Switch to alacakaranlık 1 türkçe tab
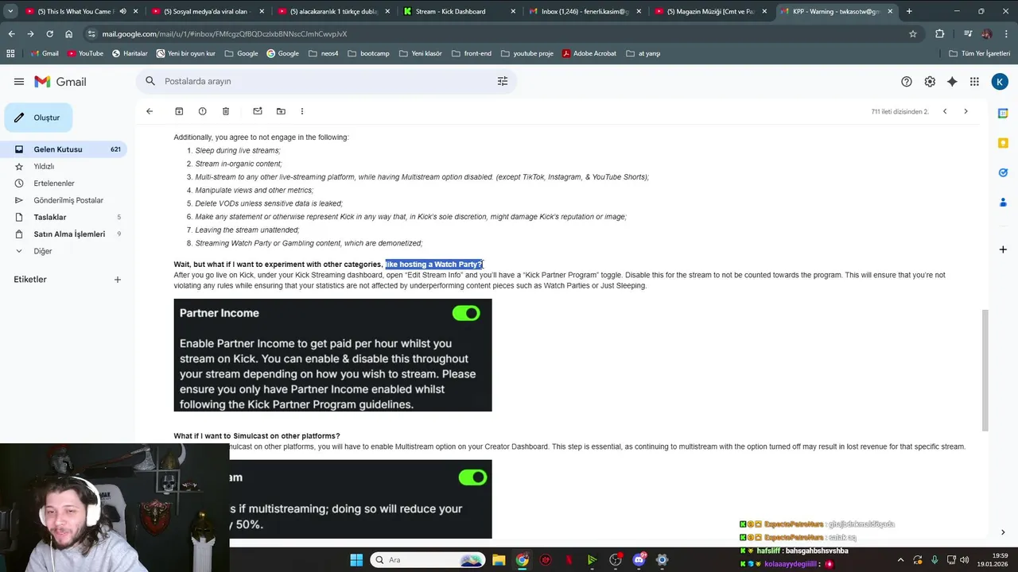Image resolution: width=1018 pixels, height=572 pixels. (x=332, y=11)
